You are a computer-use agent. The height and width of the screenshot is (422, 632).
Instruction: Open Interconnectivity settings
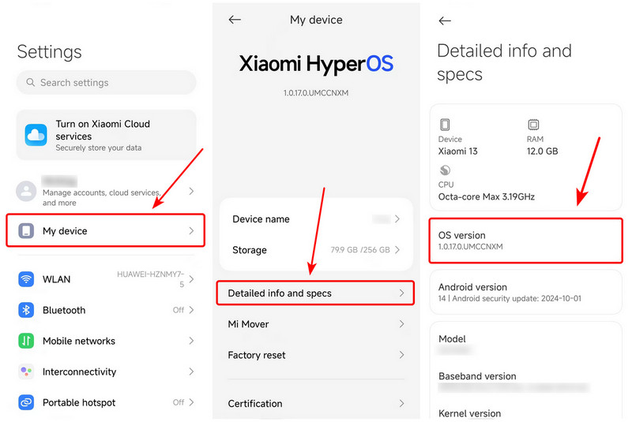coord(107,372)
